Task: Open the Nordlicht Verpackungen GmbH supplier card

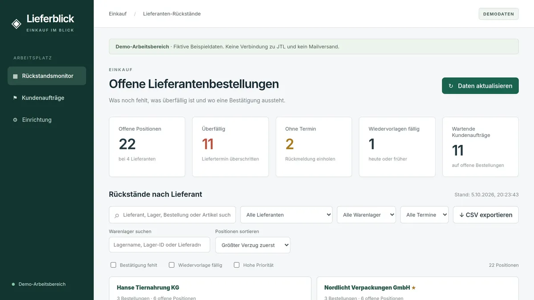Action: tap(417, 288)
